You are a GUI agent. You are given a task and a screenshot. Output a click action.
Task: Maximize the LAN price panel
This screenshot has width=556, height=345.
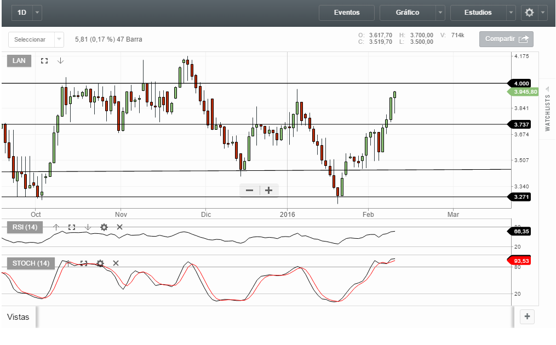(x=44, y=61)
